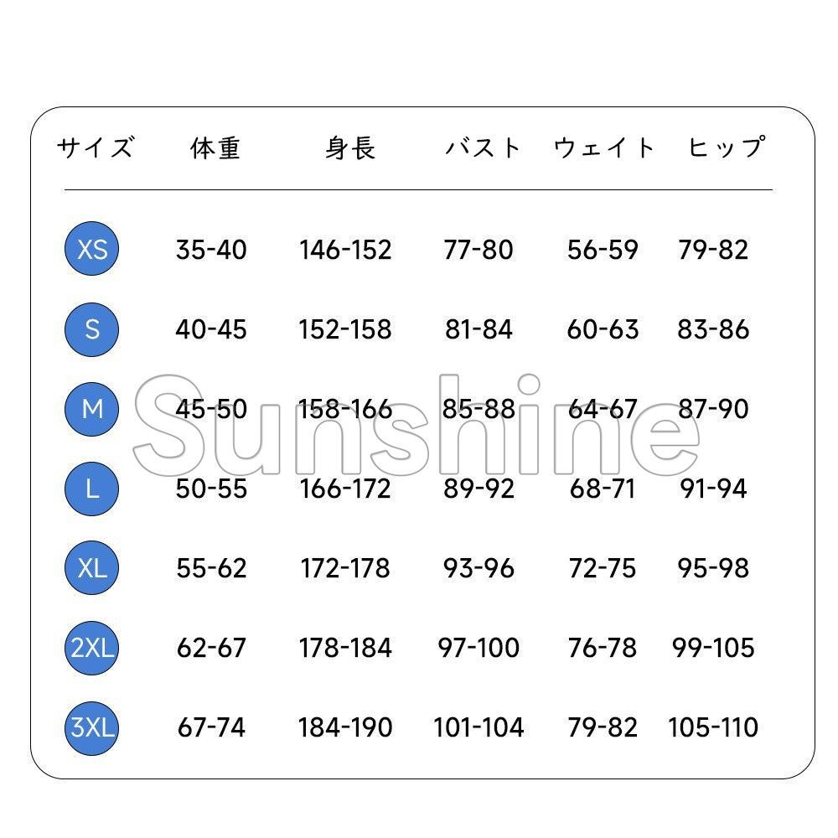This screenshot has width=838, height=838.
Task: Select the blue S size circle
Action: [x=91, y=329]
